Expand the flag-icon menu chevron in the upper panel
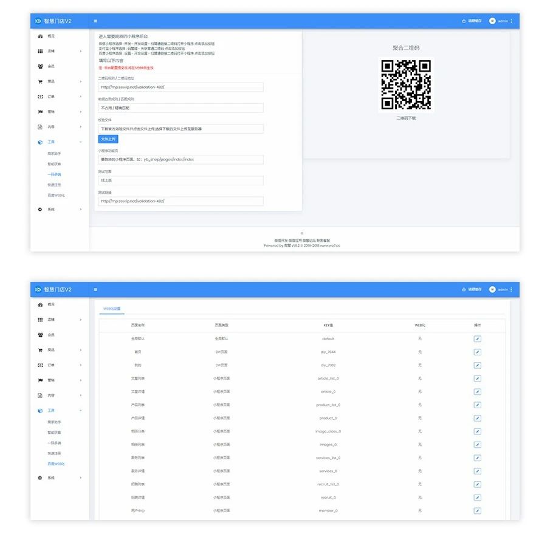The height and width of the screenshot is (551, 550). point(81,112)
